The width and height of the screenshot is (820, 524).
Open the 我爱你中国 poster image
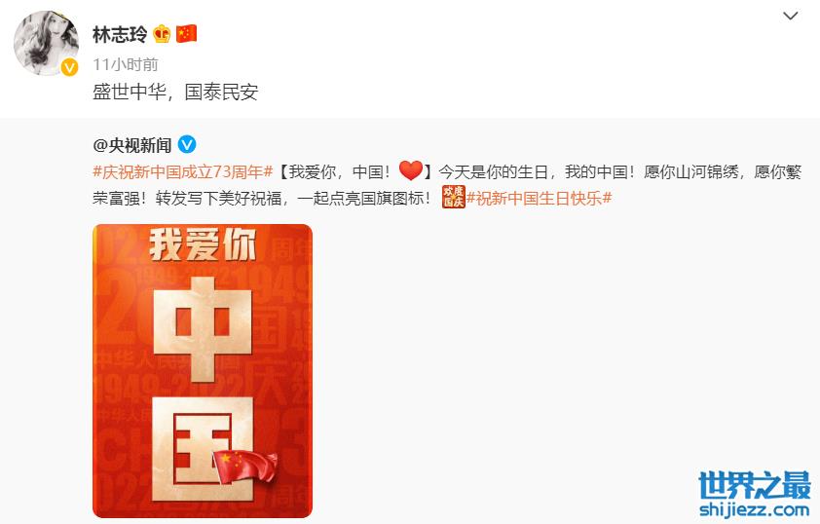click(x=203, y=371)
